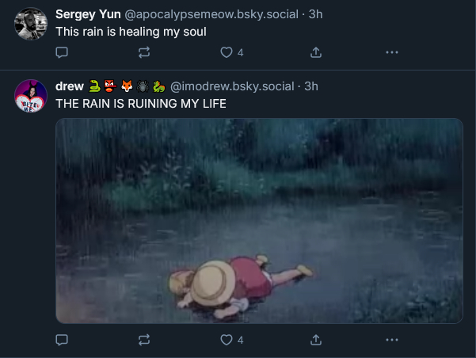Screen dimensions: 476x358
Task: Reply to Sergey Yun's rain post
Action: (x=63, y=52)
